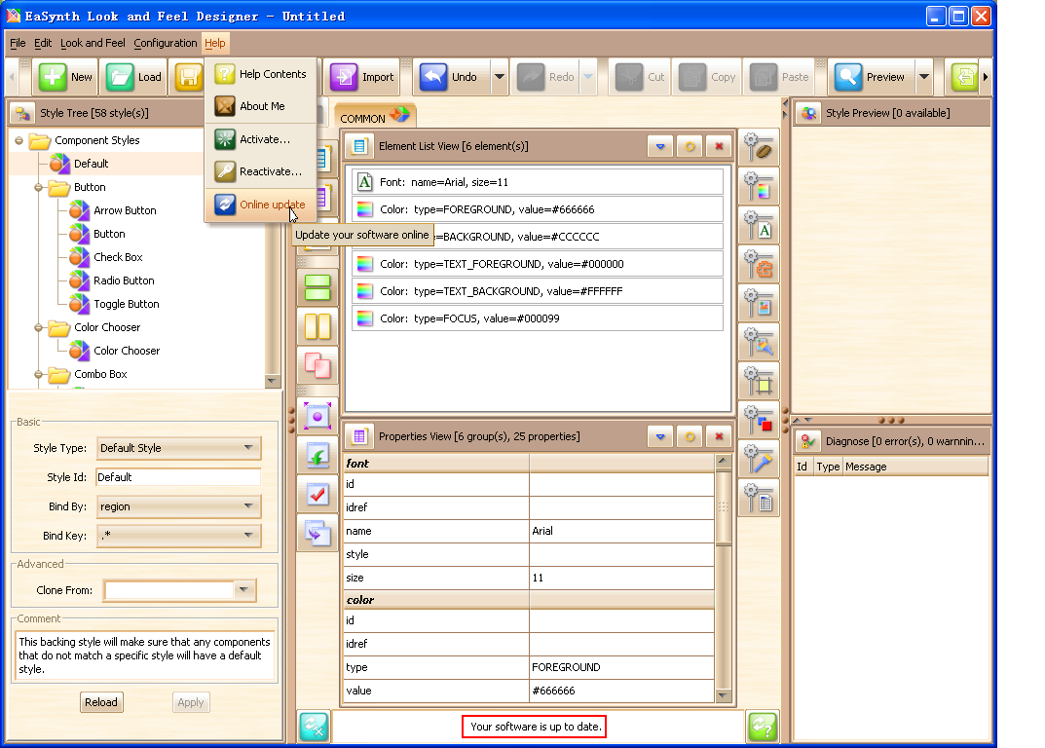Click Properties View scrollbar down arrow

coord(723,696)
